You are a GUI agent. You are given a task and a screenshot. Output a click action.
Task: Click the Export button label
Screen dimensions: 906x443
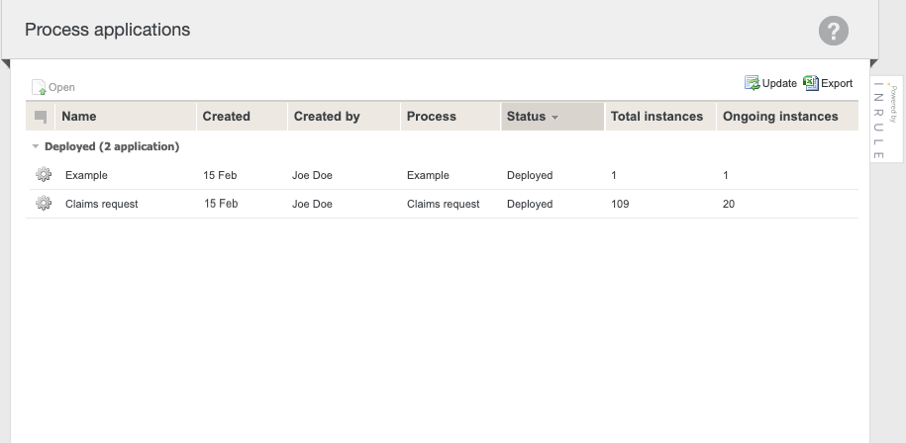(837, 83)
